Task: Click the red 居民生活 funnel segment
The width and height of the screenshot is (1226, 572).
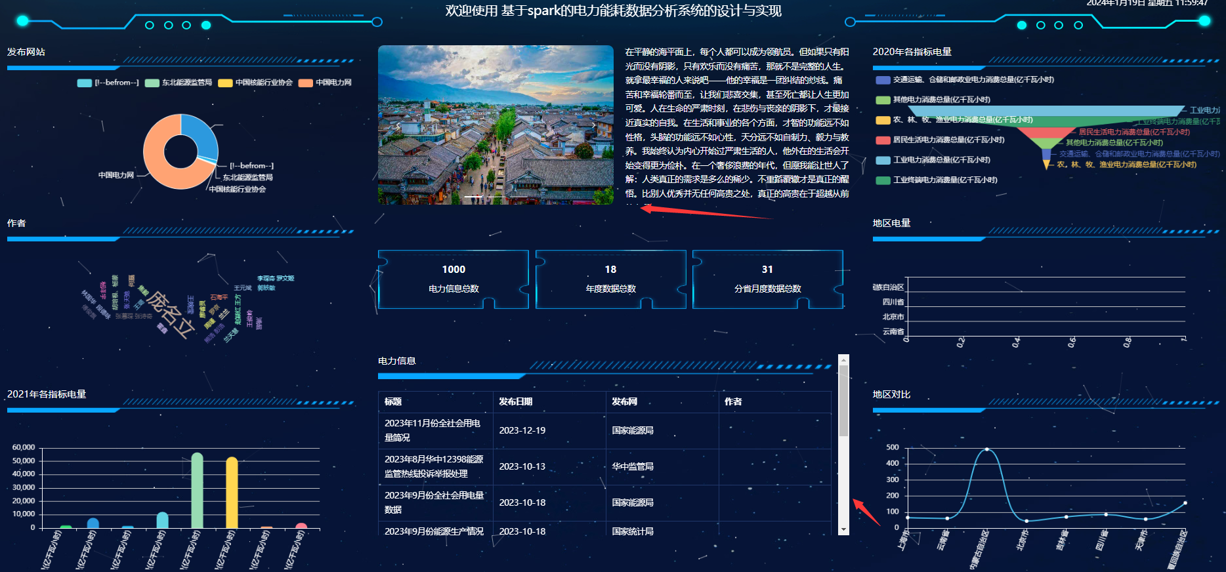Action: pos(1046,133)
